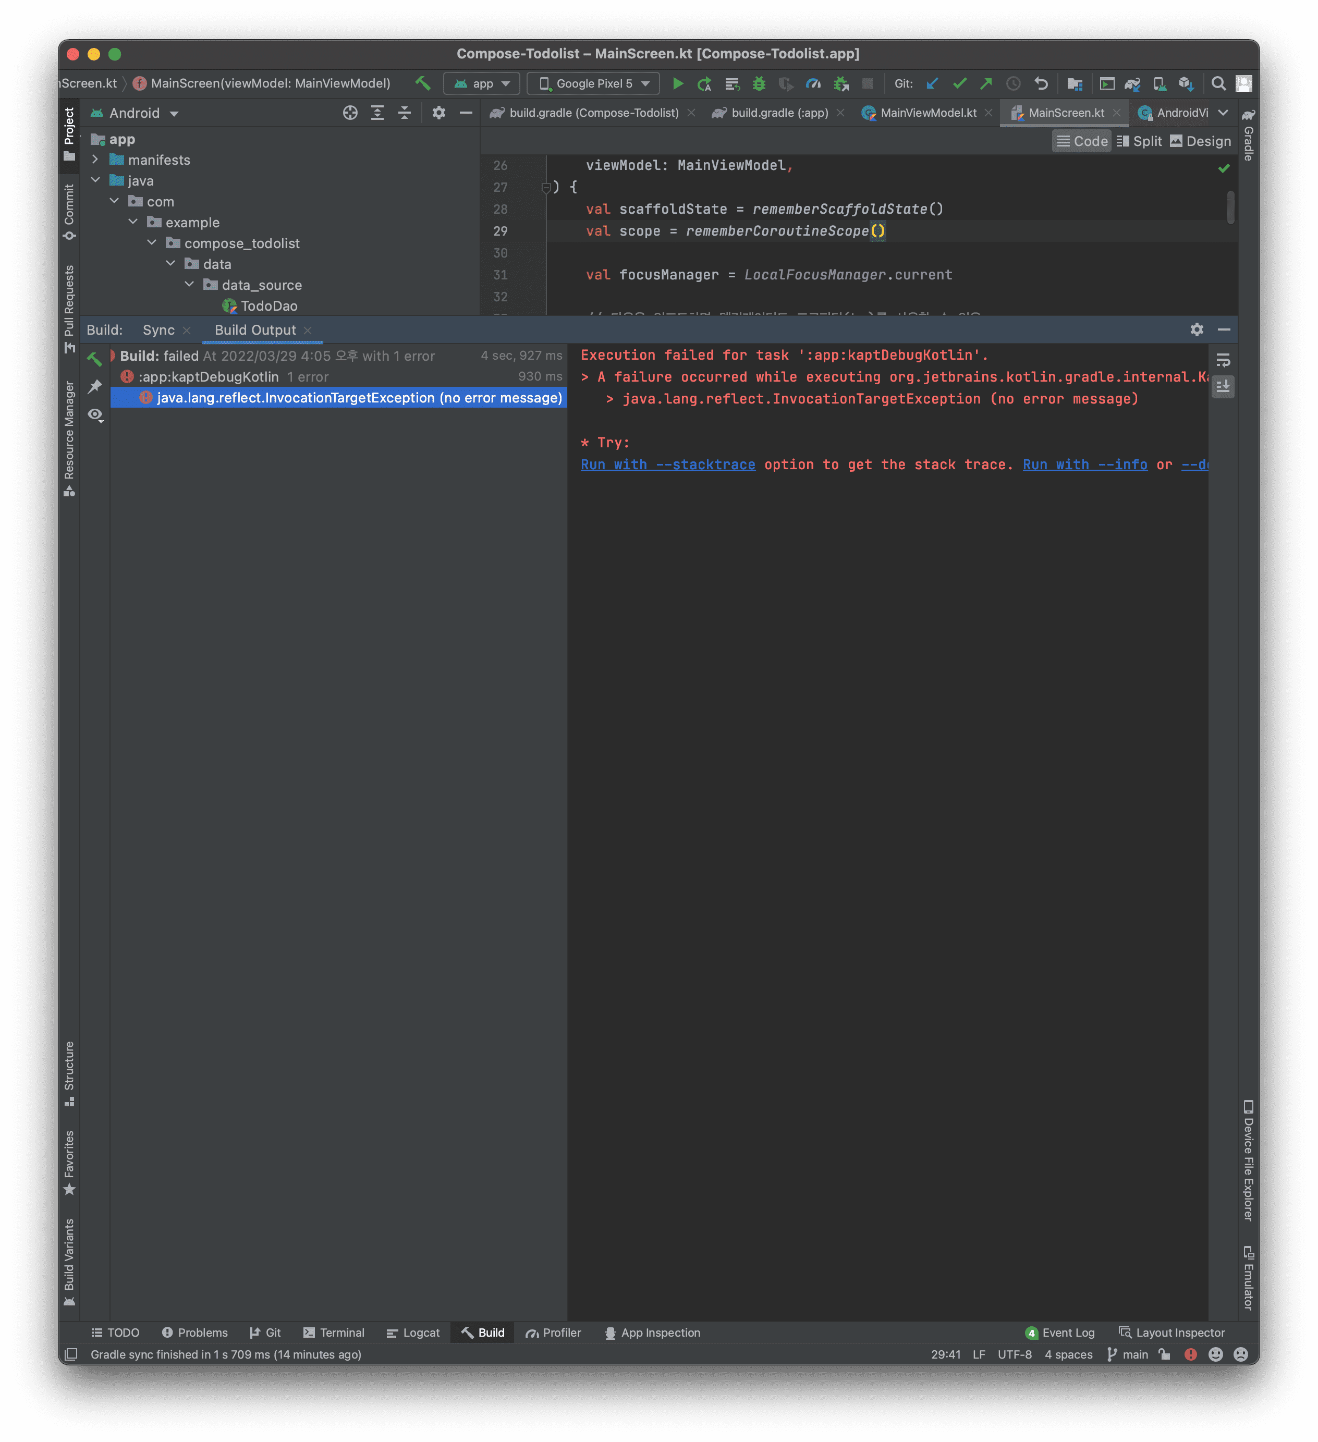This screenshot has height=1442, width=1318.
Task: Open Search Everywhere magnifier icon
Action: click(1218, 84)
